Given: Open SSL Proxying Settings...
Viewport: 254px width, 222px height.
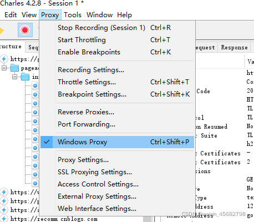Looking at the screenshot, I should 117,172.
